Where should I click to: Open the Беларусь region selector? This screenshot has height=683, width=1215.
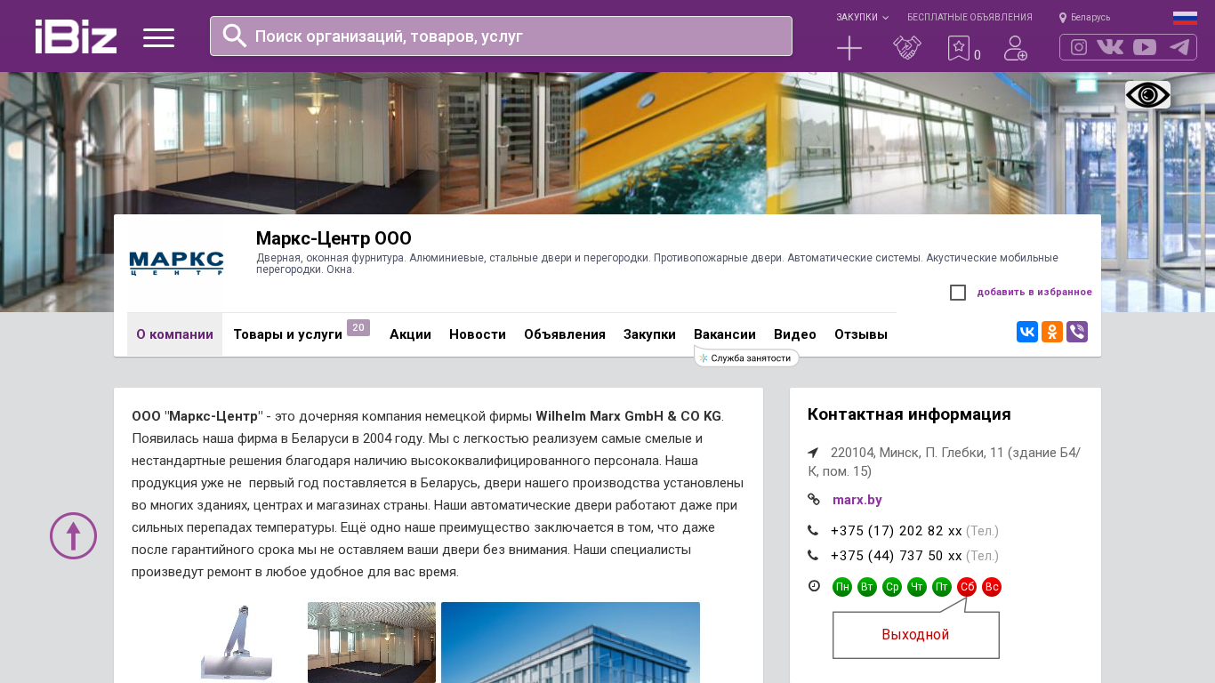[x=1084, y=18]
